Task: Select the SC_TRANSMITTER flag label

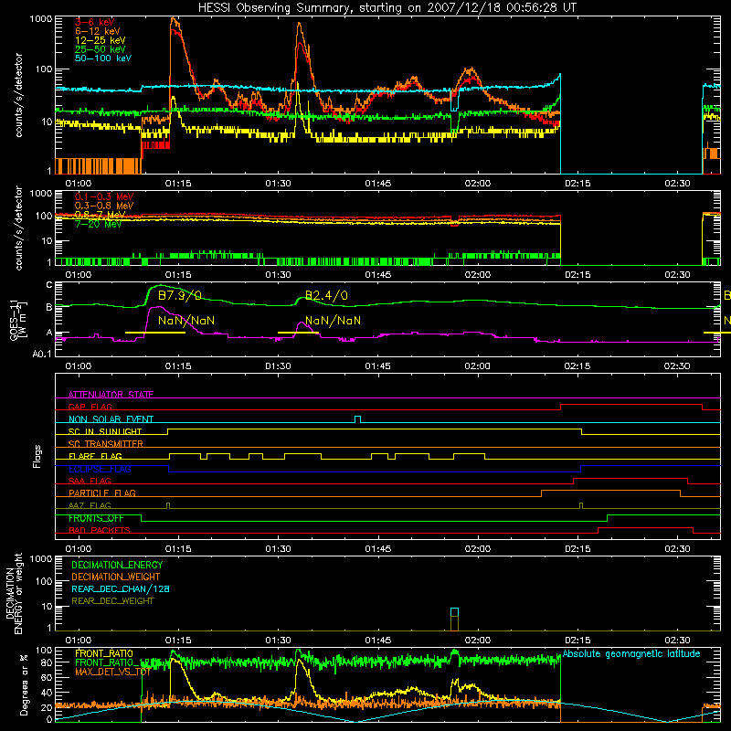Action: click(106, 444)
